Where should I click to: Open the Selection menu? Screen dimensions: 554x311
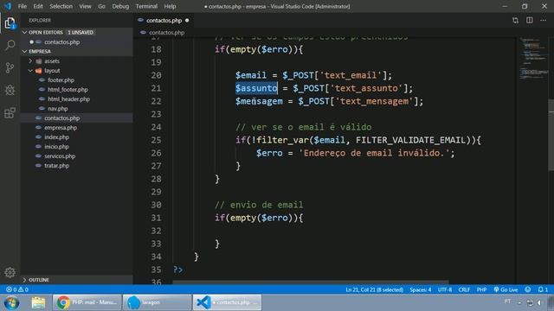[x=61, y=6]
